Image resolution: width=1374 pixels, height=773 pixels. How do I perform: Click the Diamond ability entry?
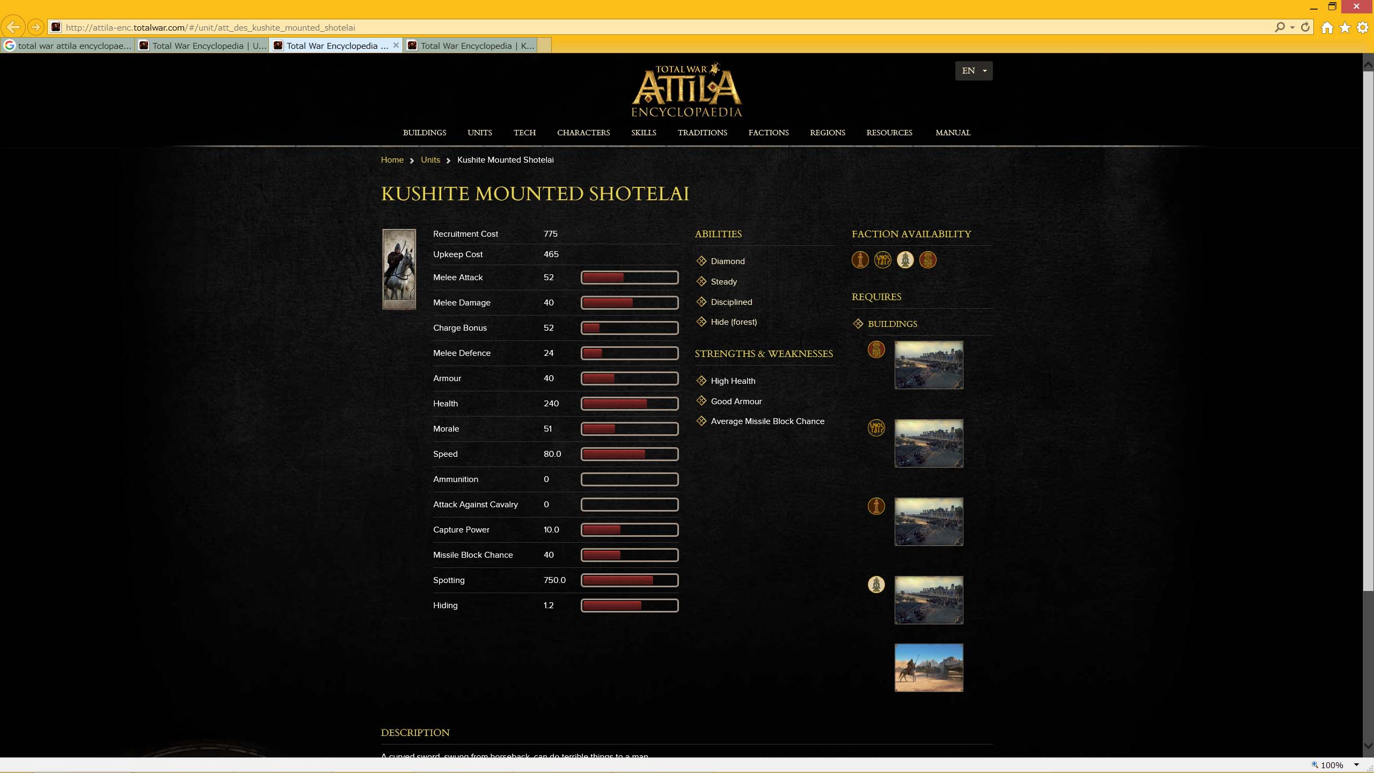727,261
